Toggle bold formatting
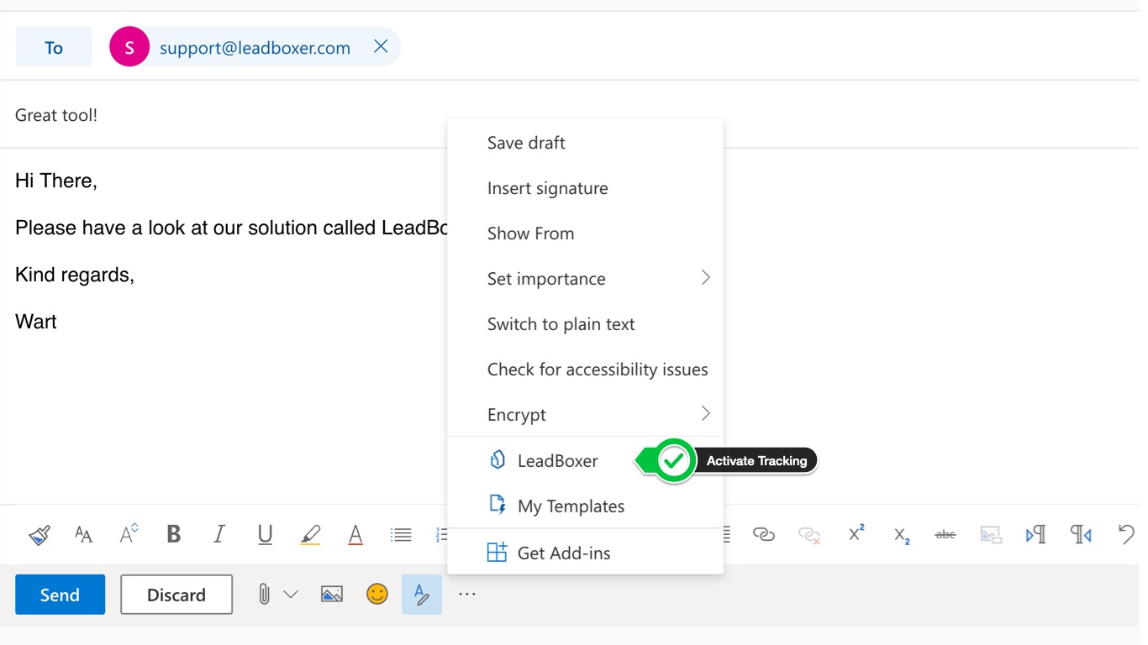 click(x=174, y=534)
